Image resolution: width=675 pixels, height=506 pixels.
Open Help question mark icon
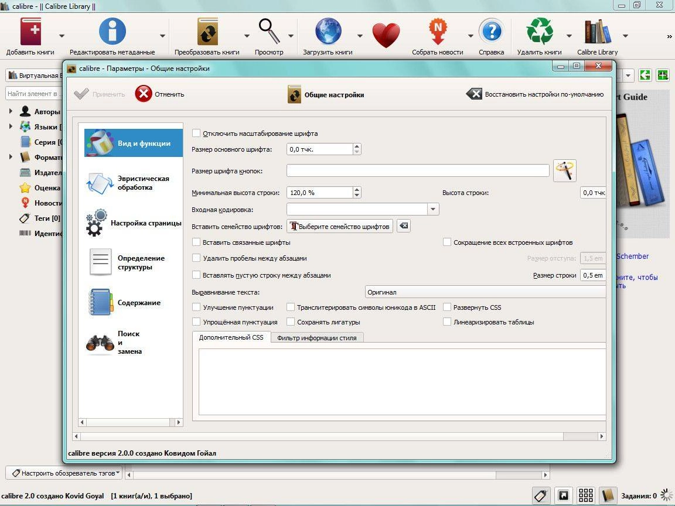pos(492,32)
